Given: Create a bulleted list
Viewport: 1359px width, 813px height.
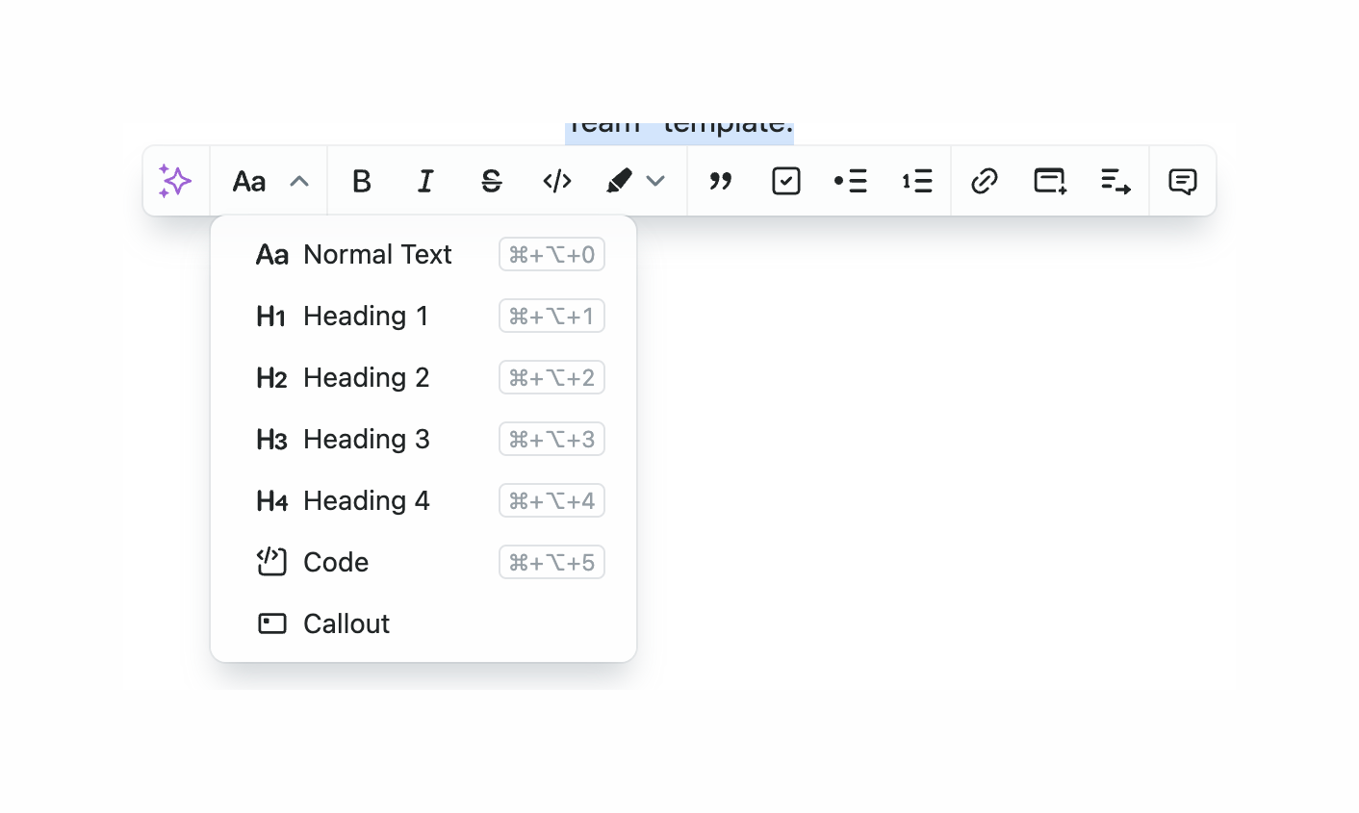Looking at the screenshot, I should [851, 181].
